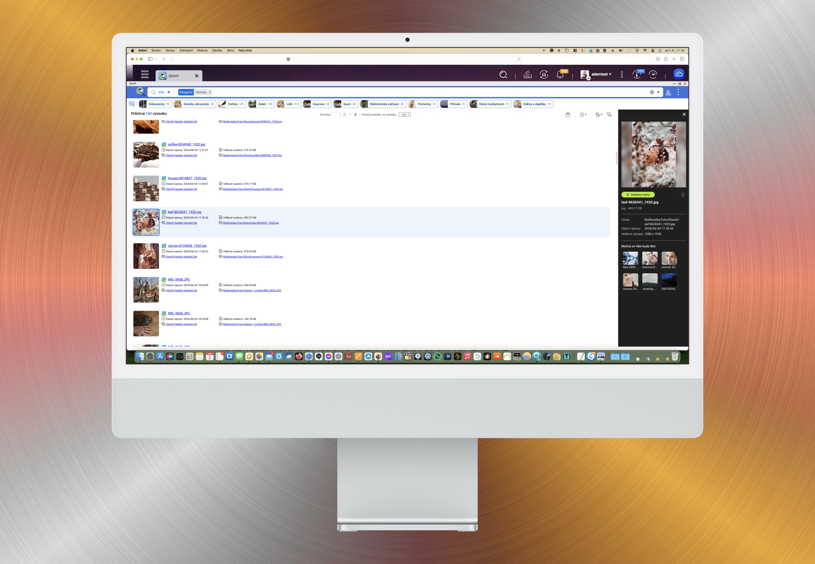Open items per page 100 dropdown

tap(405, 115)
